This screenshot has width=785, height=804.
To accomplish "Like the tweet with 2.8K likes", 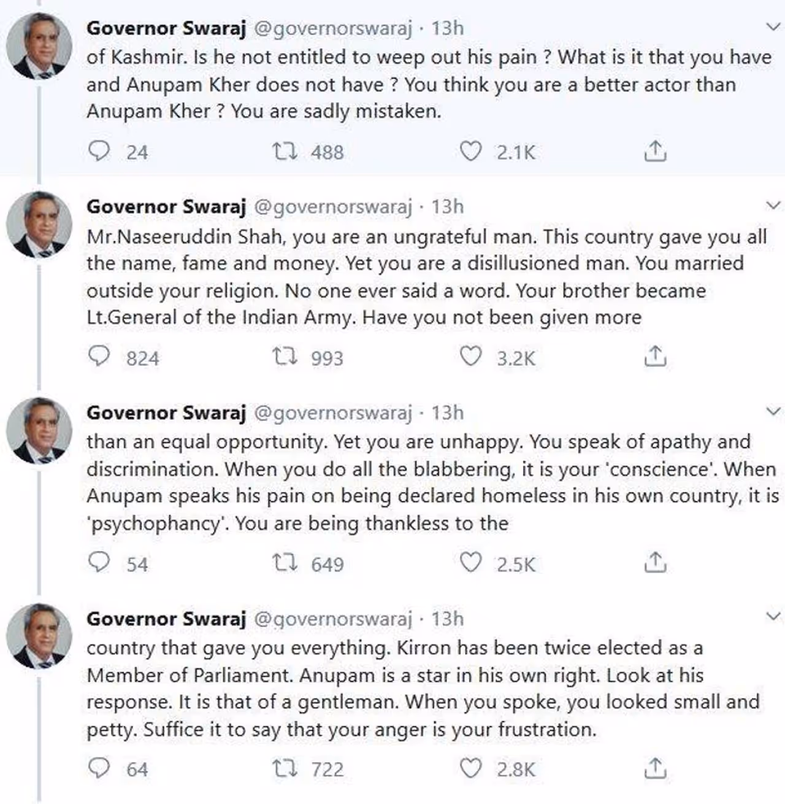I will (470, 768).
